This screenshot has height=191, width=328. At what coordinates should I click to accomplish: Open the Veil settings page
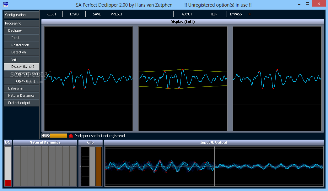[21, 59]
